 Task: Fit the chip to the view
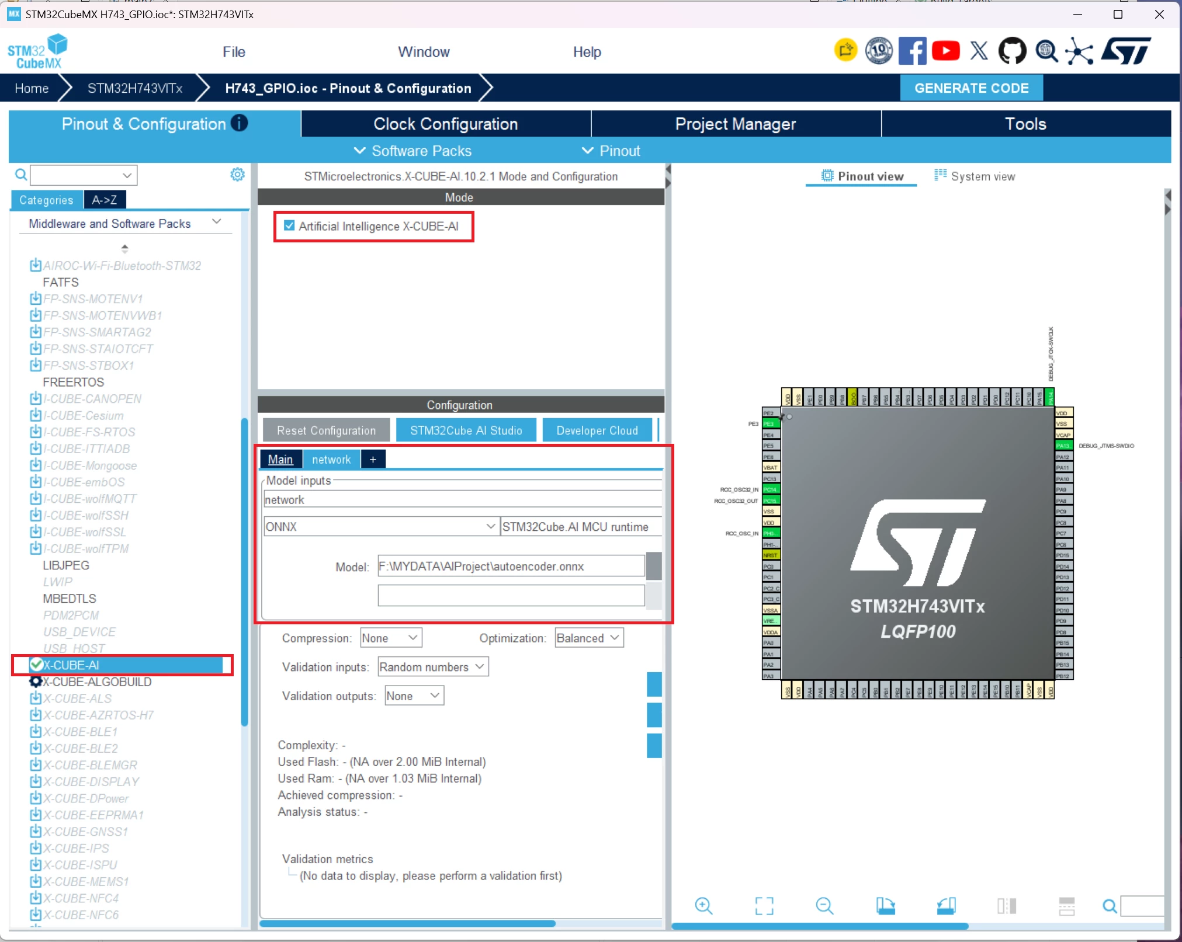(764, 906)
